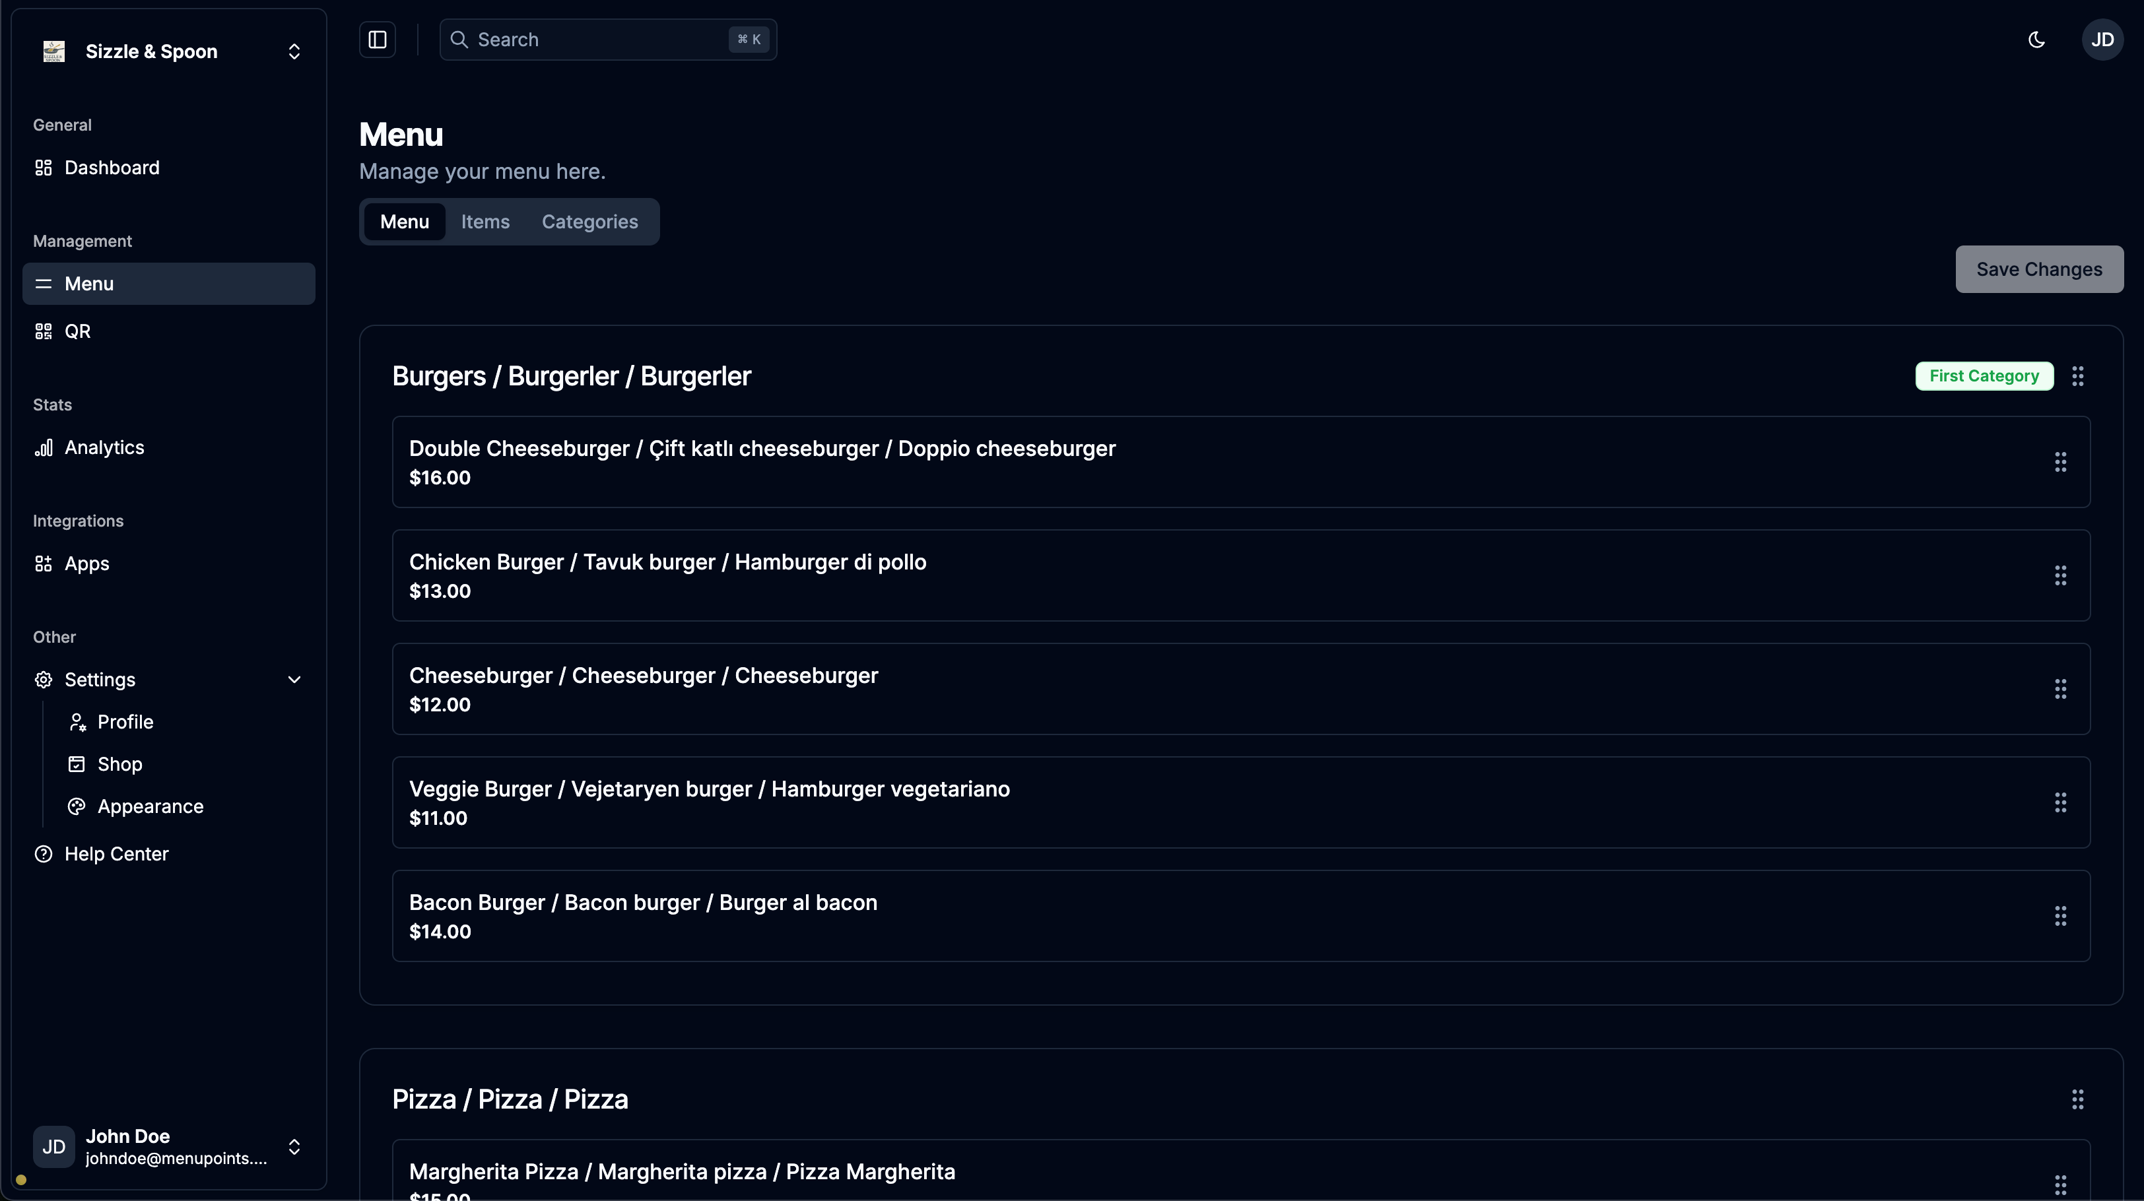The height and width of the screenshot is (1201, 2144).
Task: Switch to the Items tab
Action: [x=485, y=221]
